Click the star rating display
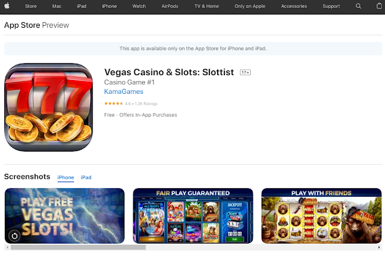The width and height of the screenshot is (385, 261). pyautogui.click(x=114, y=103)
